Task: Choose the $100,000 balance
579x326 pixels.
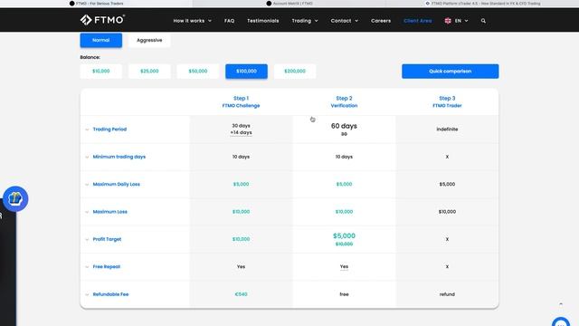Action: (246, 72)
